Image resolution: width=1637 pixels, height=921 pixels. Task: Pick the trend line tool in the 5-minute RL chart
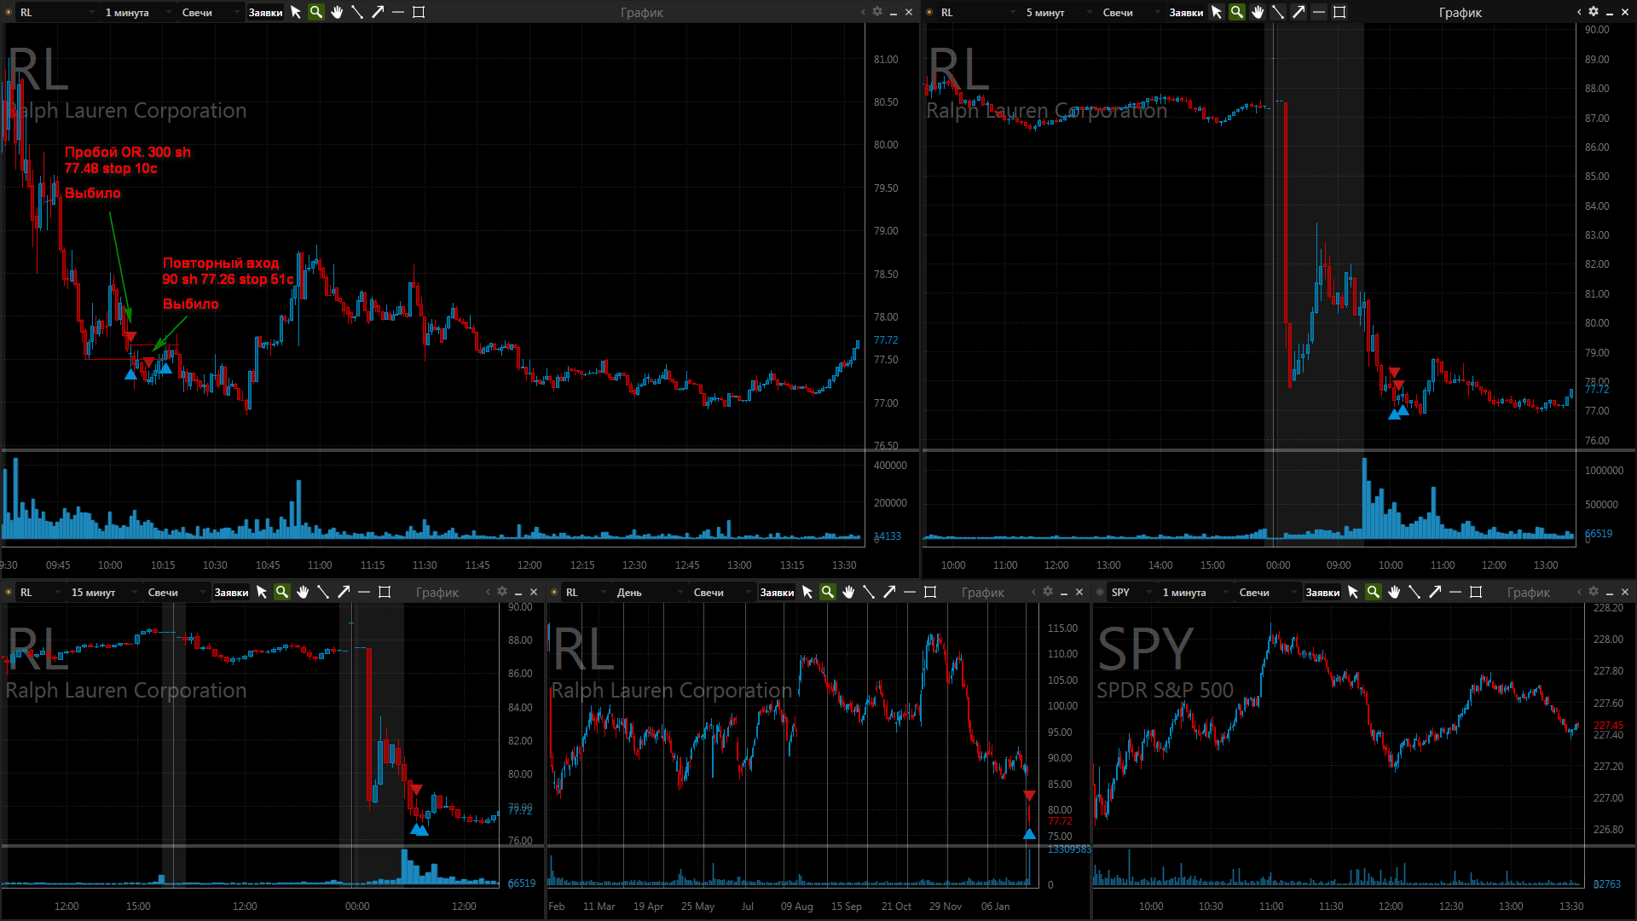point(1278,12)
